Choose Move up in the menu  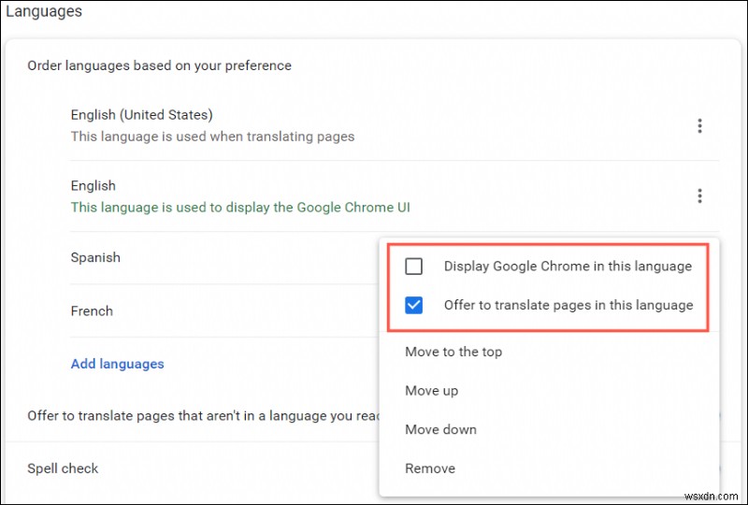pos(431,391)
